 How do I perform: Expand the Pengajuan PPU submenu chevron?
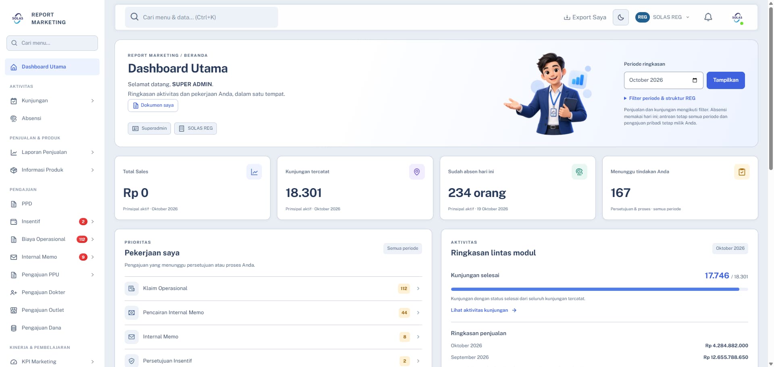[93, 275]
